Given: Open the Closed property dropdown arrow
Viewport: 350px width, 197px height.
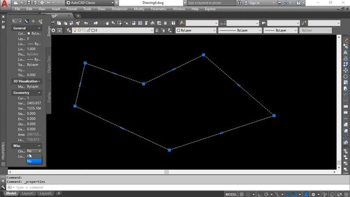Looking at the screenshot, I should tap(39, 151).
